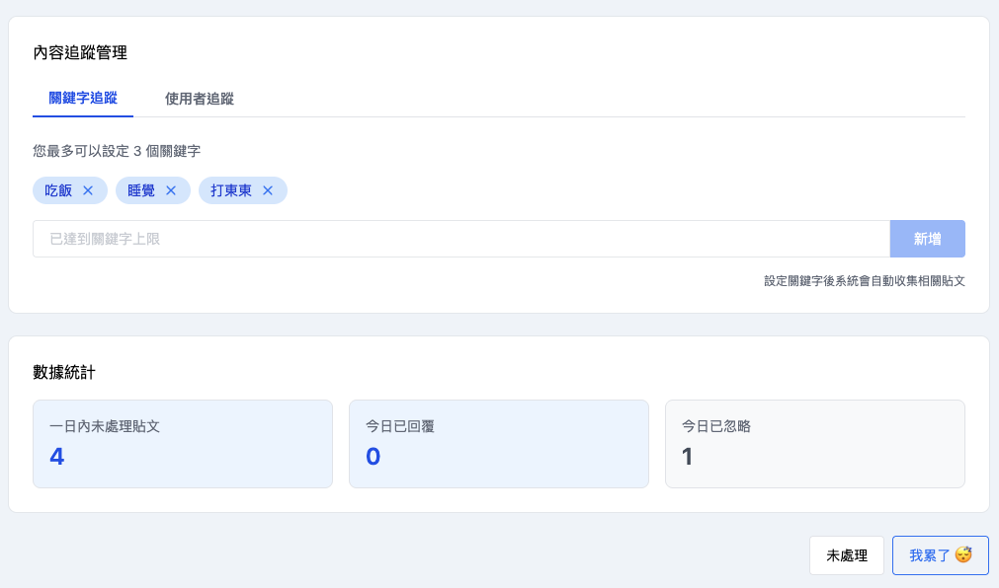Open the 今日已忽略 stat card
This screenshot has width=999, height=588.
[x=815, y=444]
